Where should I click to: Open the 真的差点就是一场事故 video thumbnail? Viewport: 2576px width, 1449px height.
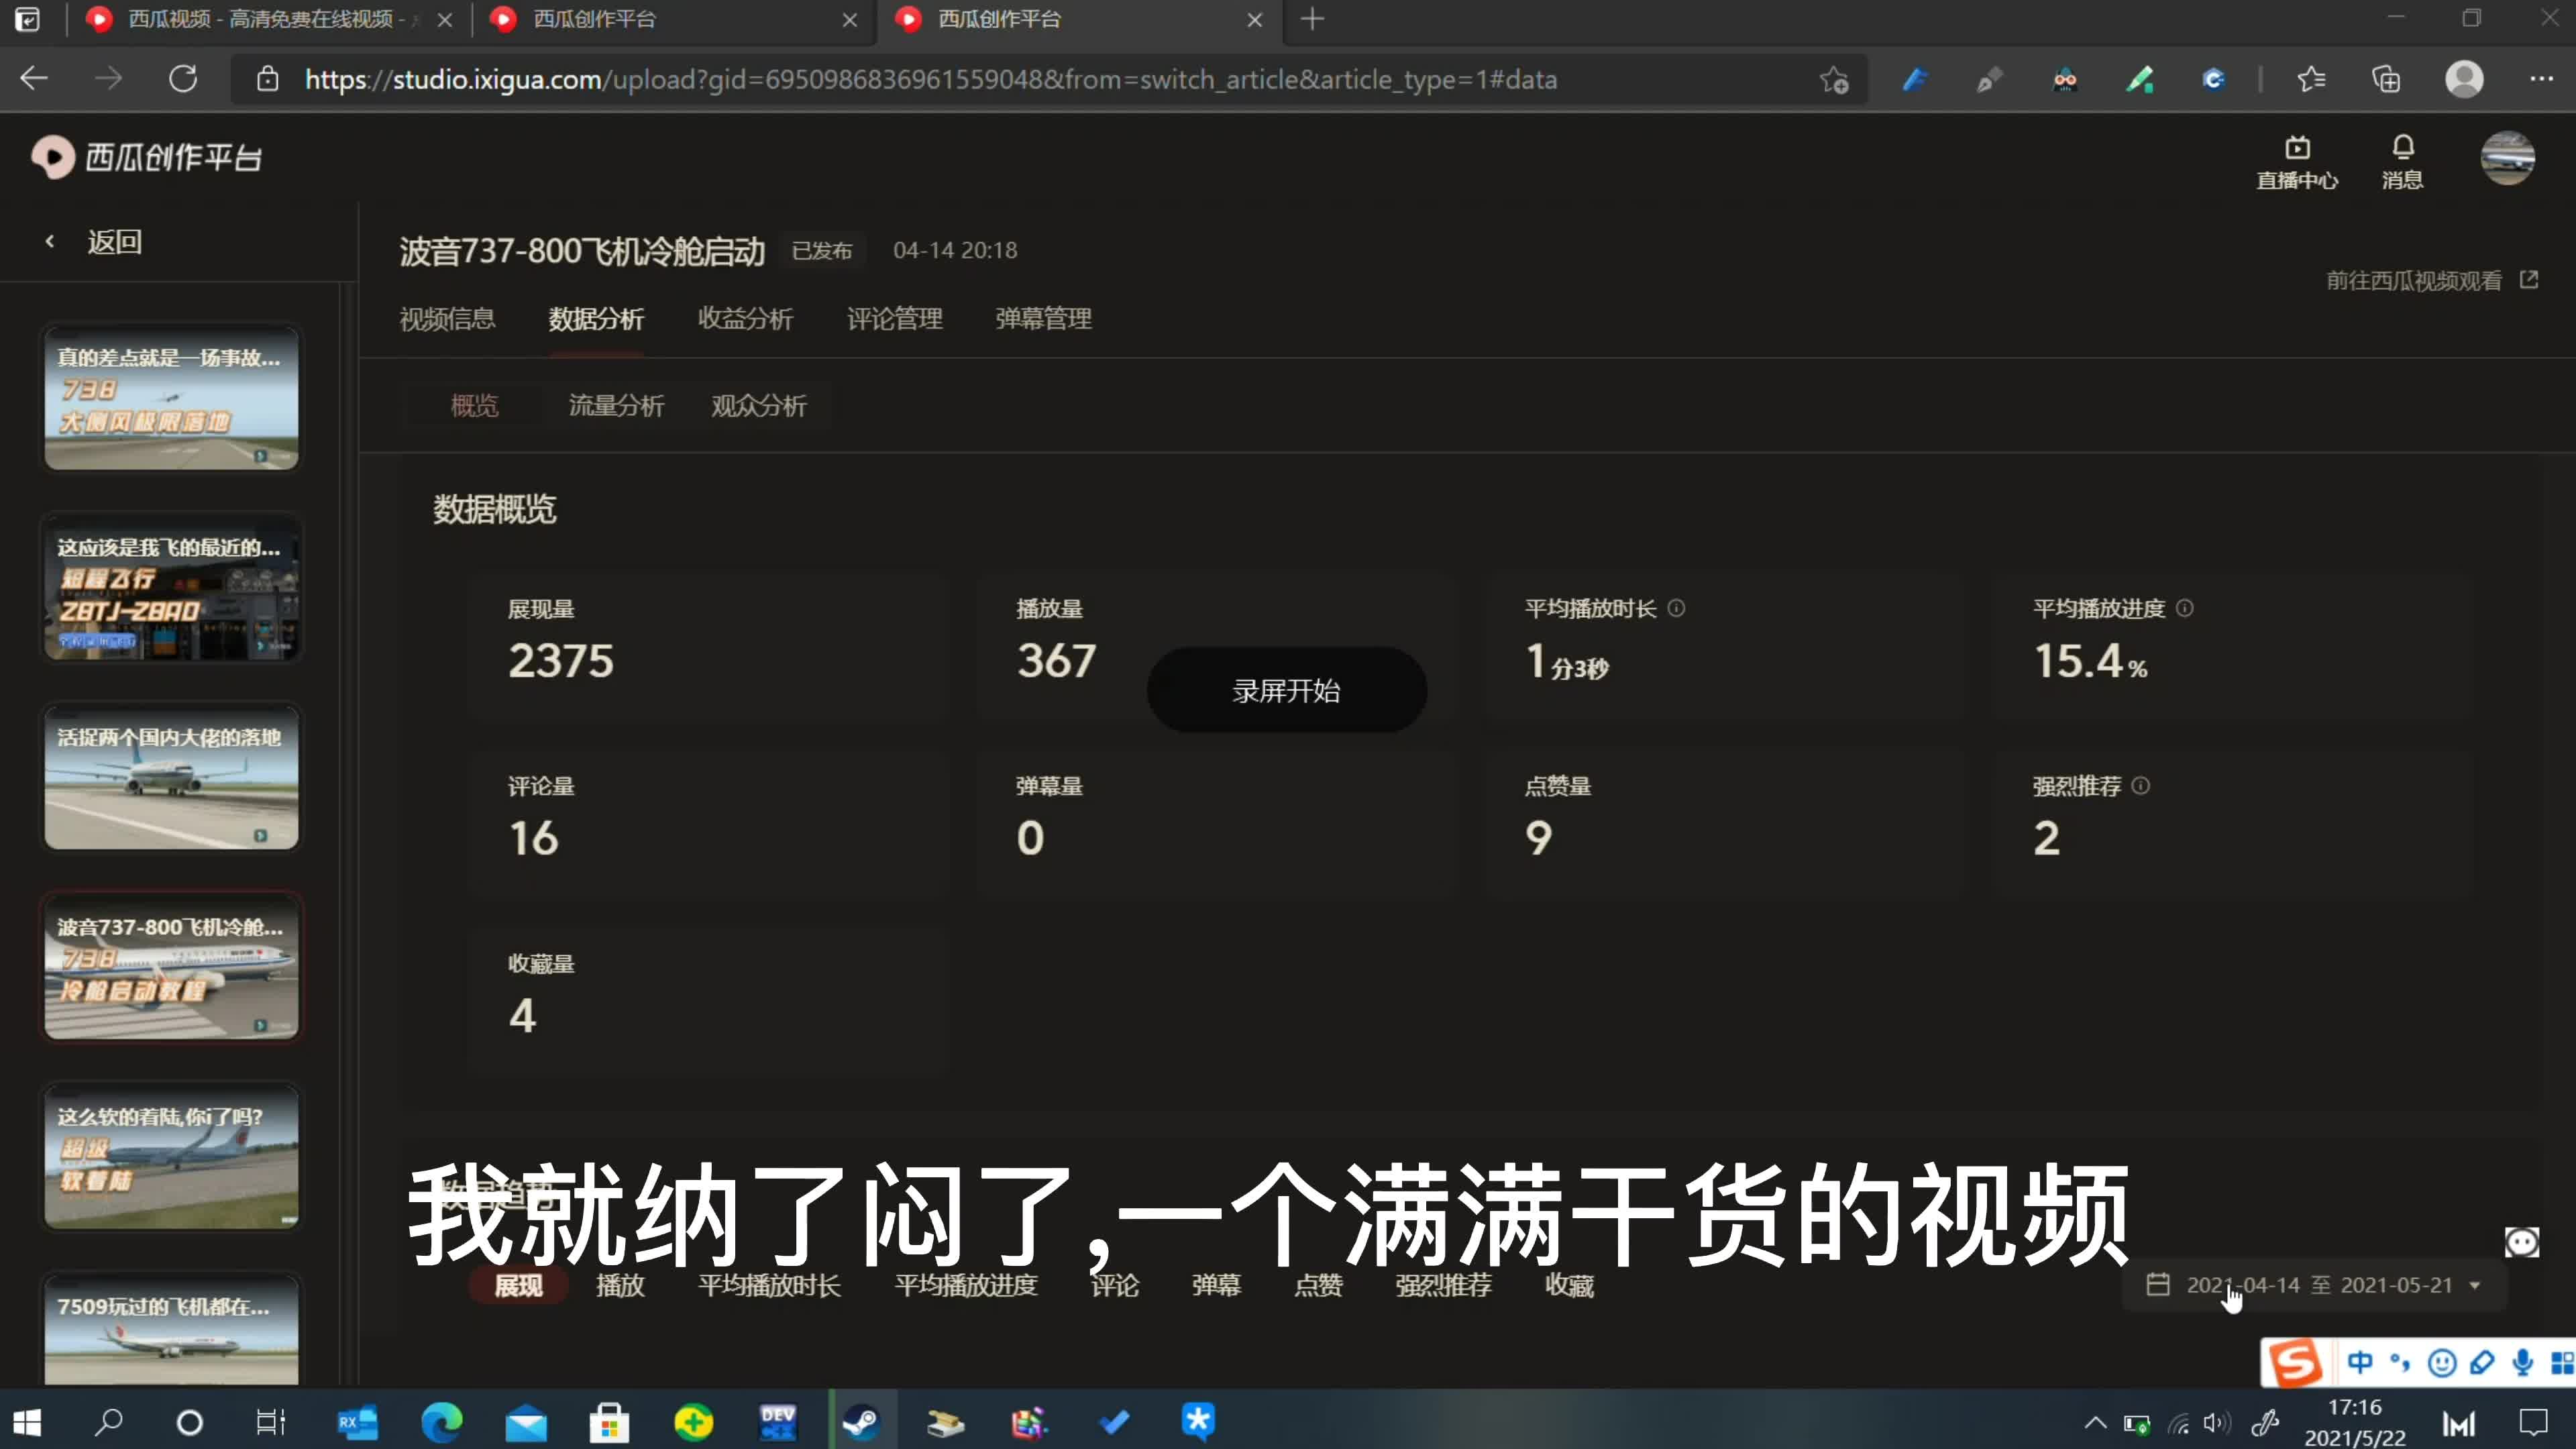tap(171, 399)
